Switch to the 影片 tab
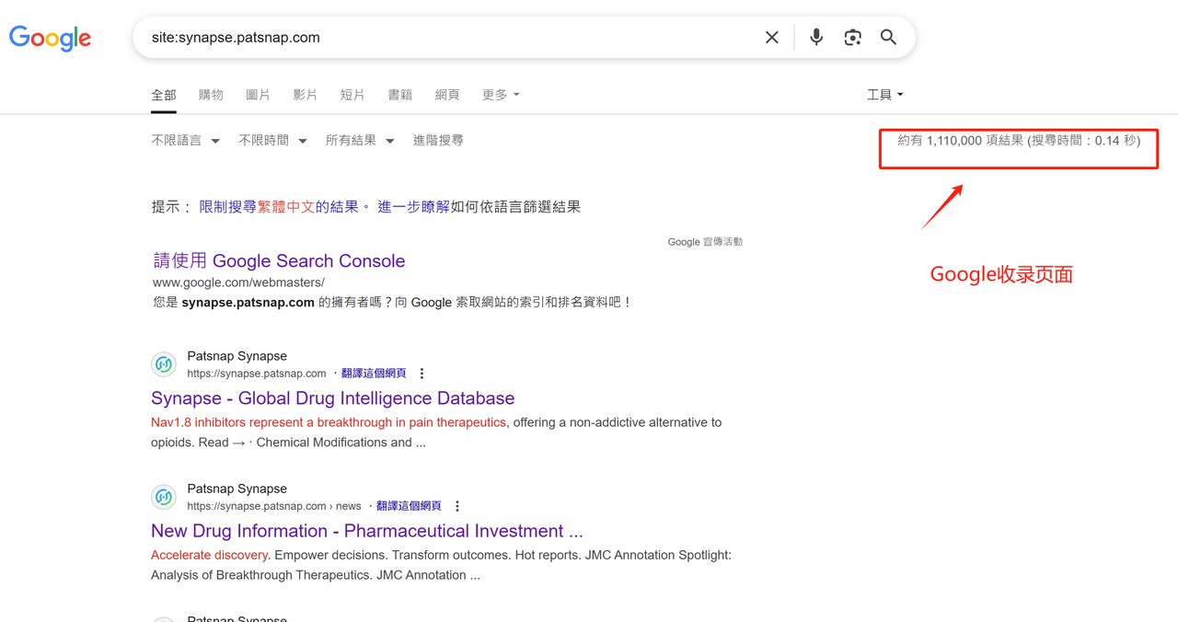Screen dimensions: 1178x622 click(x=306, y=95)
